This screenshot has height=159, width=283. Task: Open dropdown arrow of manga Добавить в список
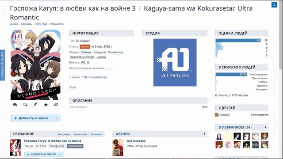[61, 154]
